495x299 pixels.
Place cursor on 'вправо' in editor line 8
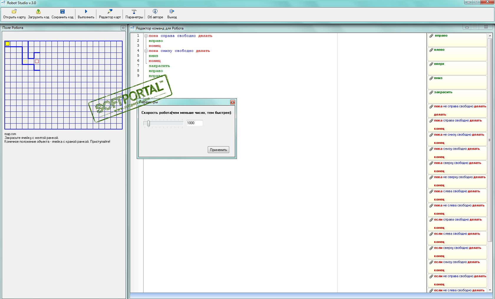(156, 71)
